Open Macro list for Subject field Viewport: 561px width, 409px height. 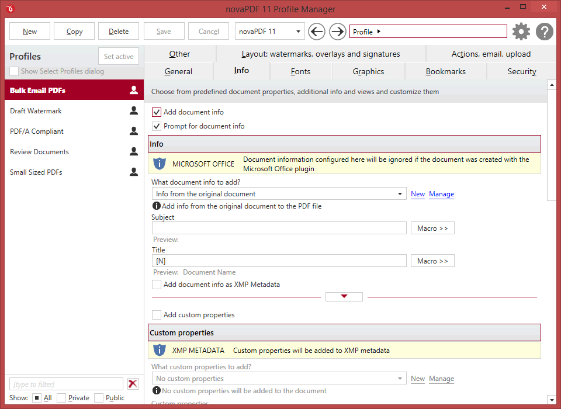click(432, 228)
